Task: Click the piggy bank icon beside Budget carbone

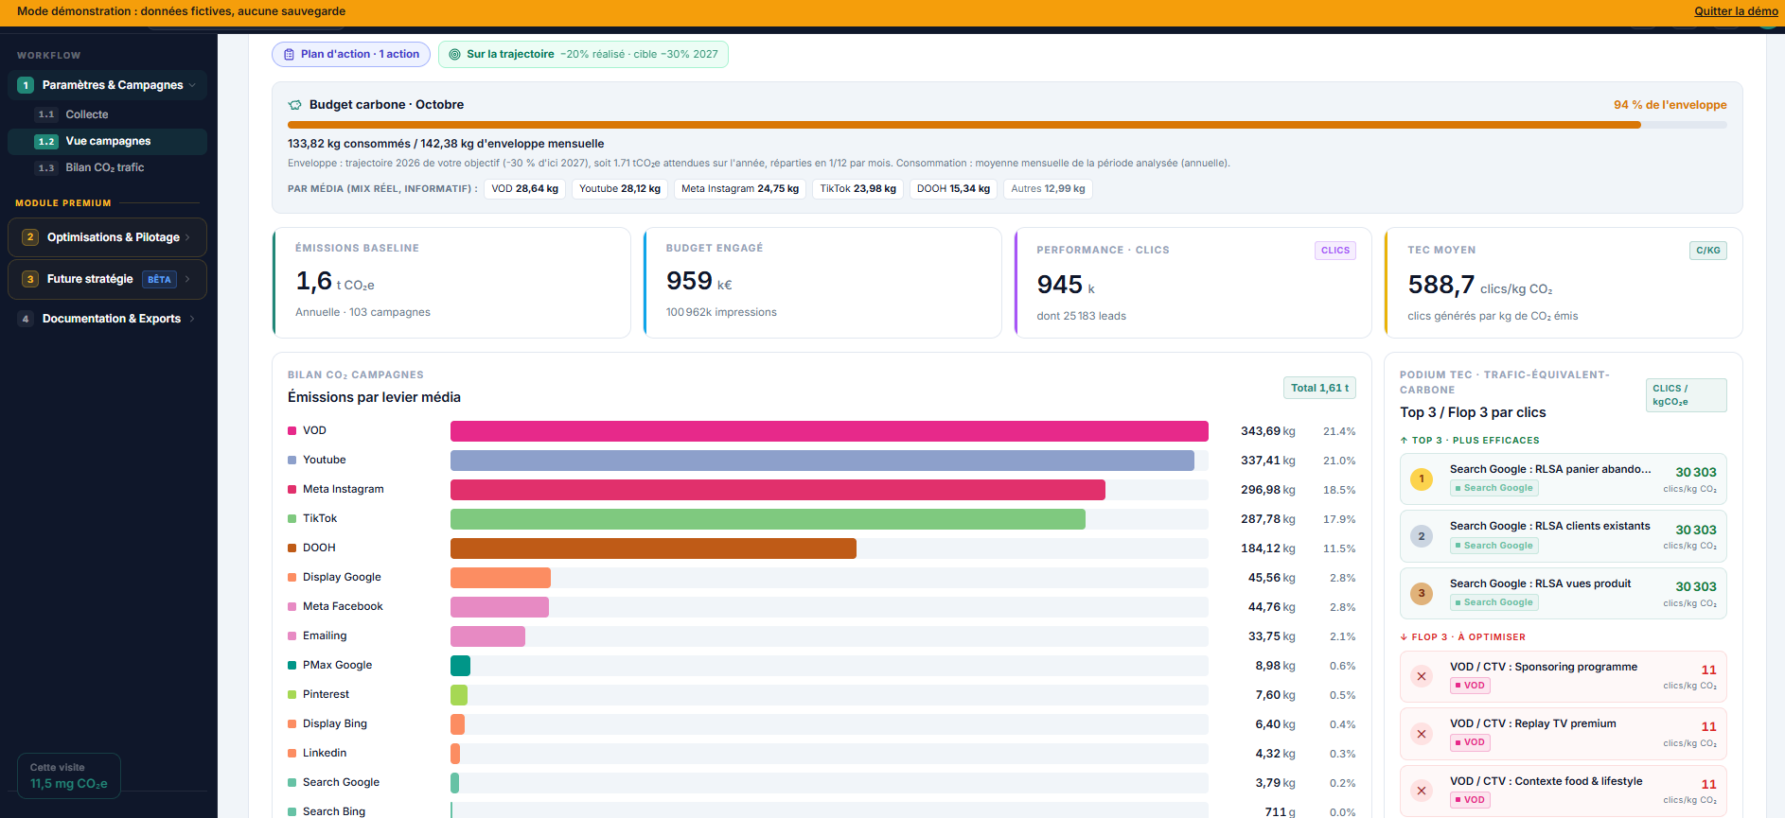Action: click(x=295, y=105)
